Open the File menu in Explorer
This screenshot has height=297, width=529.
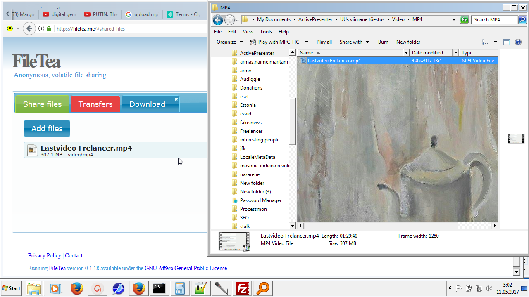tap(218, 32)
